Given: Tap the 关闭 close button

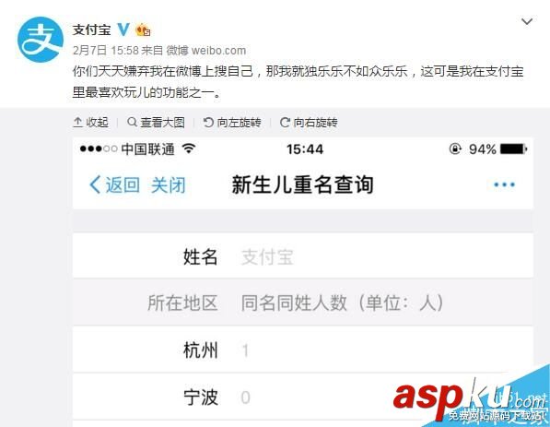Looking at the screenshot, I should coord(169,184).
